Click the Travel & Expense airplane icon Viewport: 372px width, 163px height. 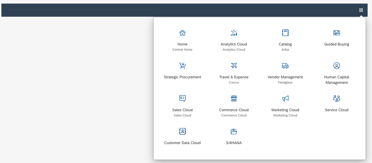tap(234, 66)
